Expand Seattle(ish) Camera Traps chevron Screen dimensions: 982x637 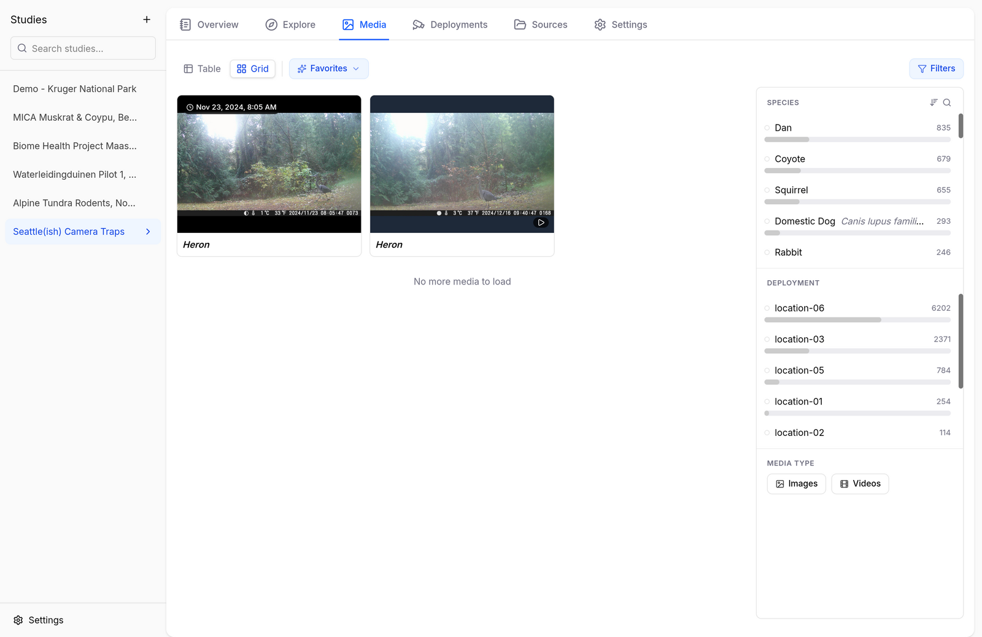(x=148, y=232)
